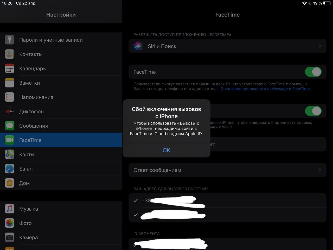This screenshot has height=250, width=333.
Task: Toggle the FaceTime switch off
Action: click(313, 72)
